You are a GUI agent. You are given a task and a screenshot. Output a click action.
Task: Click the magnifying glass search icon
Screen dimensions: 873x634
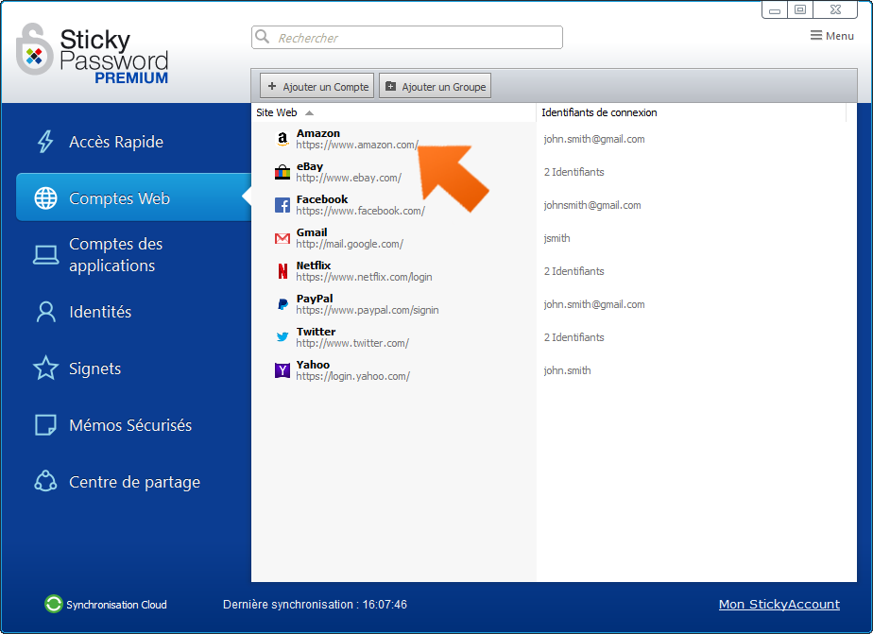tap(263, 37)
